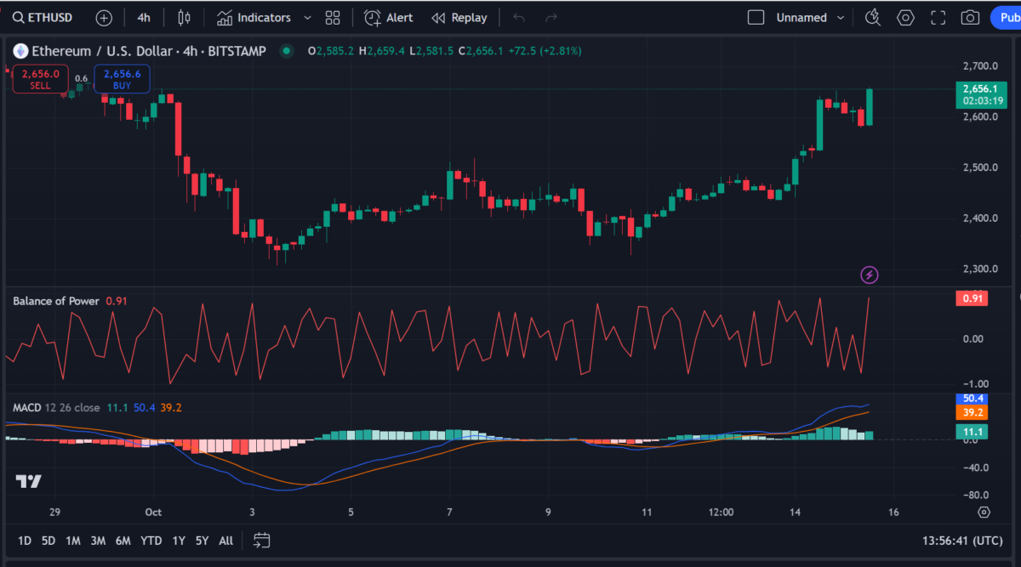
Task: Open the candlestick chart type menu
Action: tap(185, 17)
